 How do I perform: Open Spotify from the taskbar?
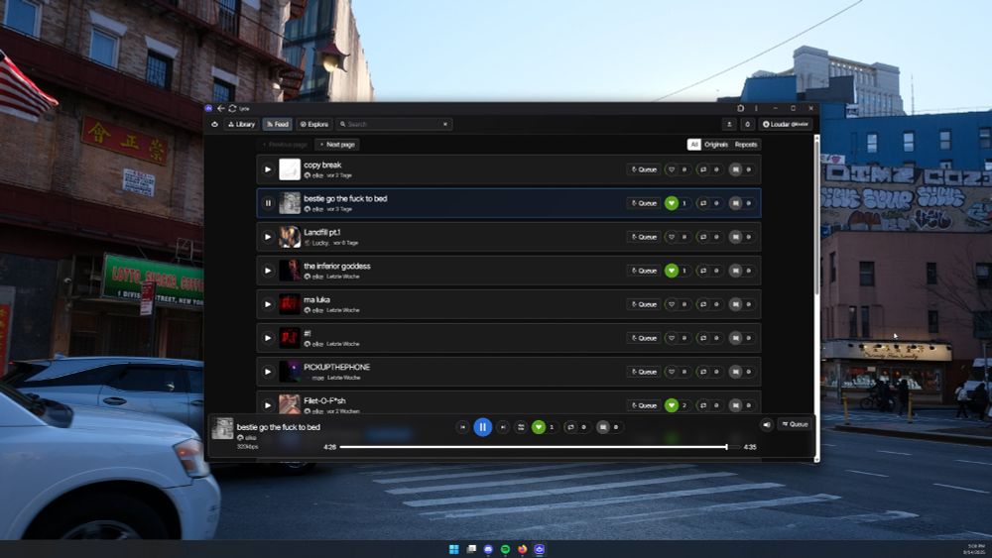click(x=505, y=549)
